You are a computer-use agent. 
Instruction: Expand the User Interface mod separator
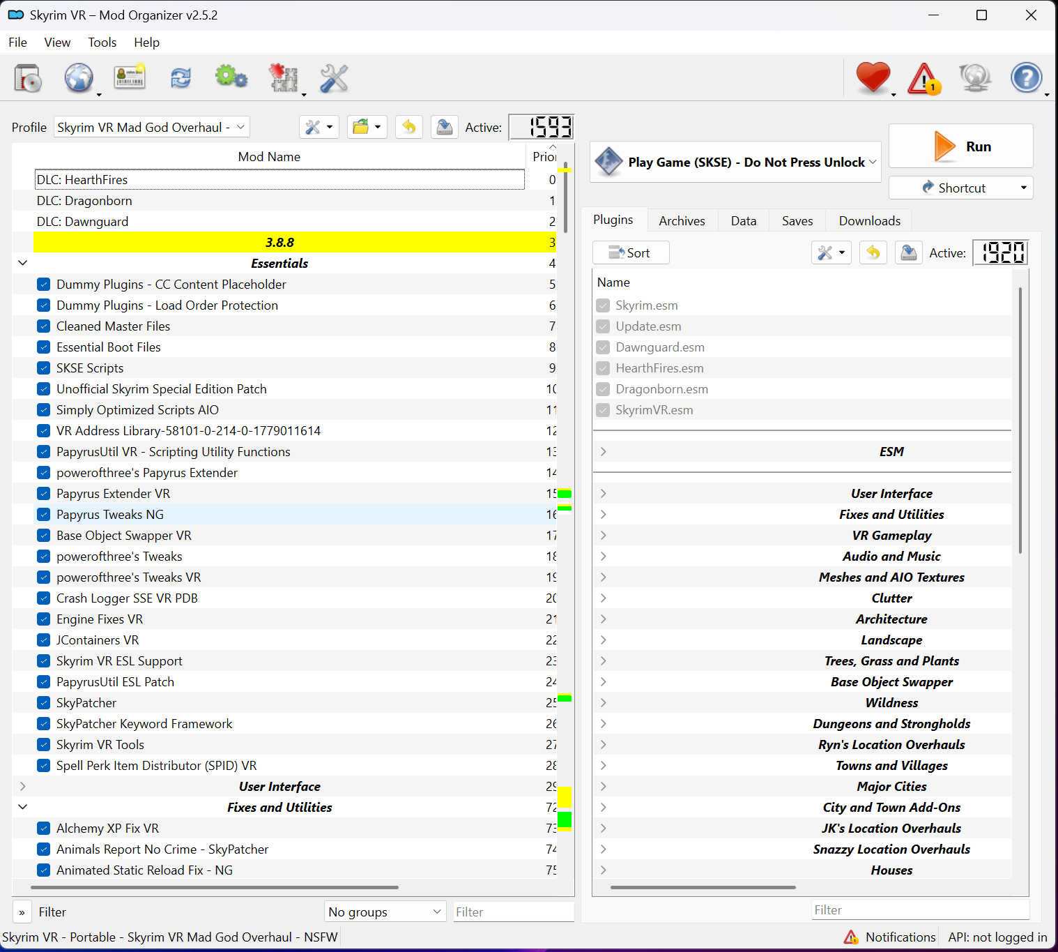[22, 786]
